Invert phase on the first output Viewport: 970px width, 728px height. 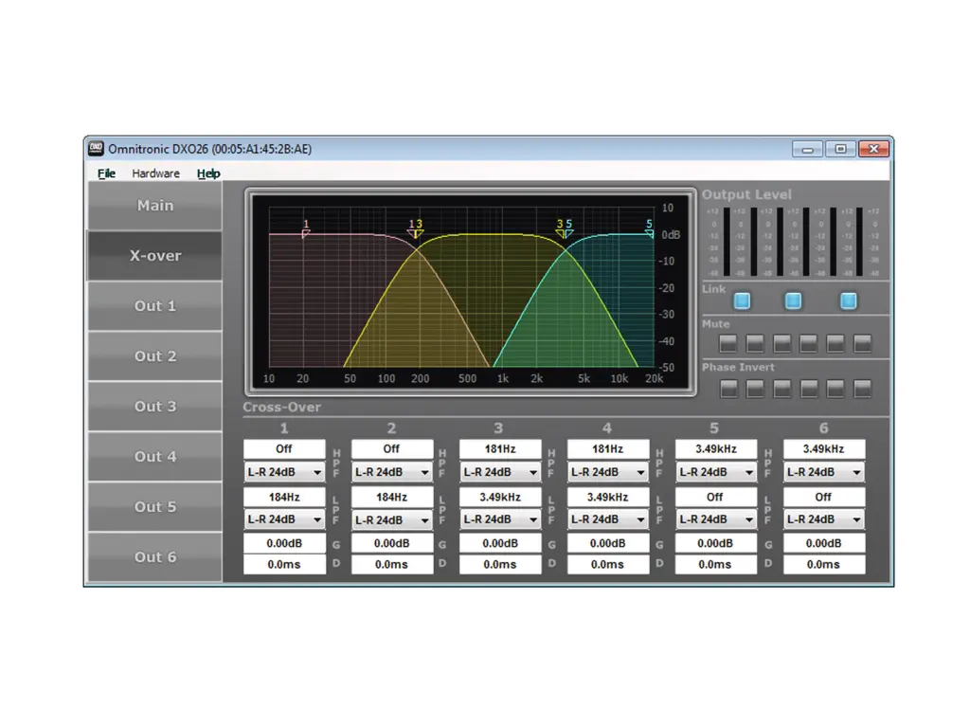(727, 388)
